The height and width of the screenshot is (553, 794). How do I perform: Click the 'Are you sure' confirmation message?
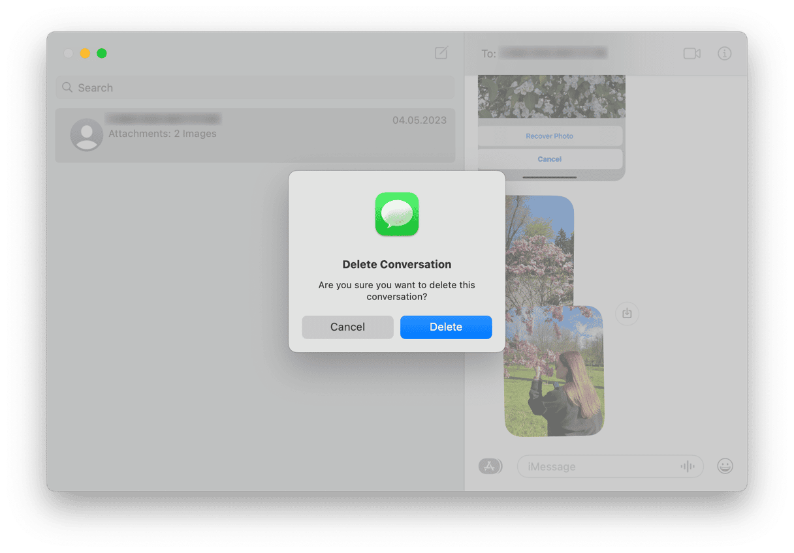(397, 291)
